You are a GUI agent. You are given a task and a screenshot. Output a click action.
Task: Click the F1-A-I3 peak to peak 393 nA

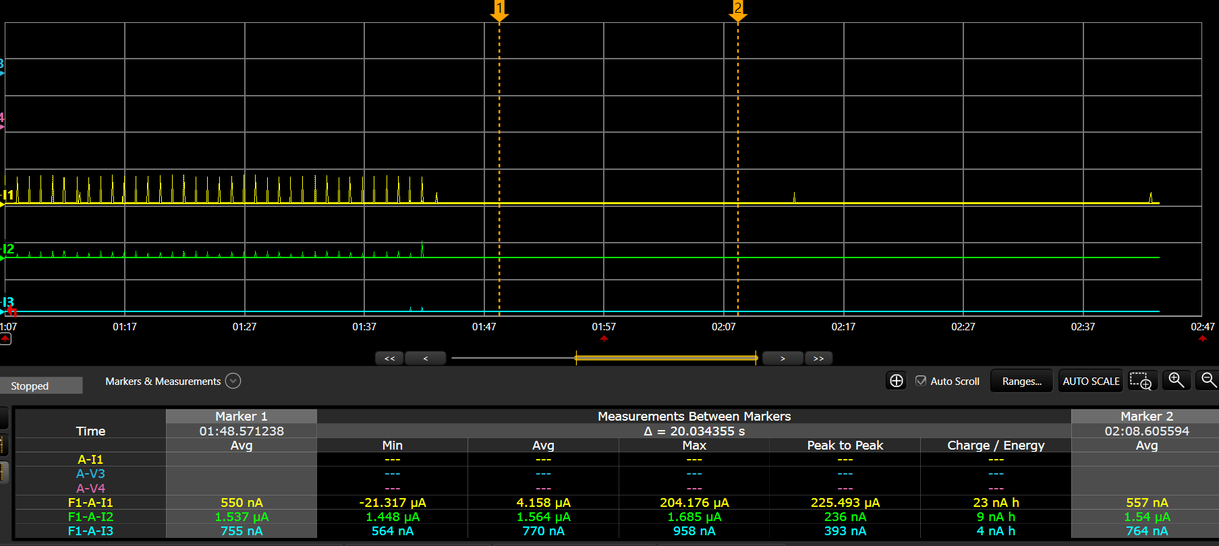pyautogui.click(x=845, y=530)
